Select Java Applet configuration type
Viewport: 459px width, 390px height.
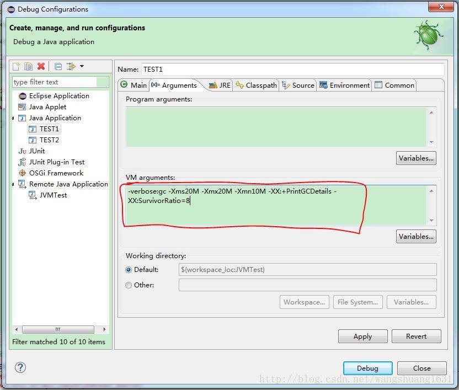47,107
